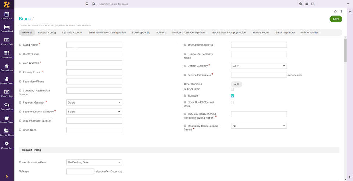Open Security Deposit Gateway dropdown
Viewport: 353px width, 181px height.
pyautogui.click(x=94, y=112)
